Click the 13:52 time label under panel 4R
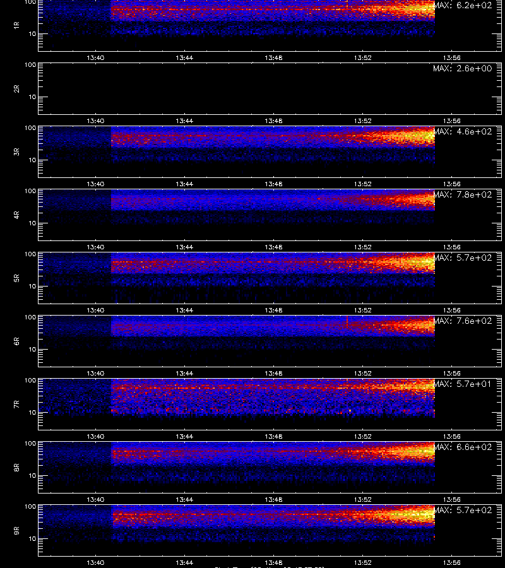 (362, 247)
